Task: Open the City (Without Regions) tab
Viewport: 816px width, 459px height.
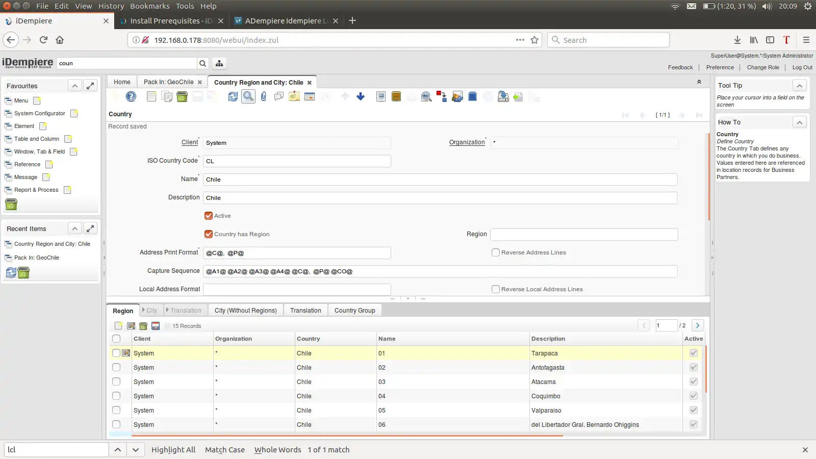Action: click(246, 310)
